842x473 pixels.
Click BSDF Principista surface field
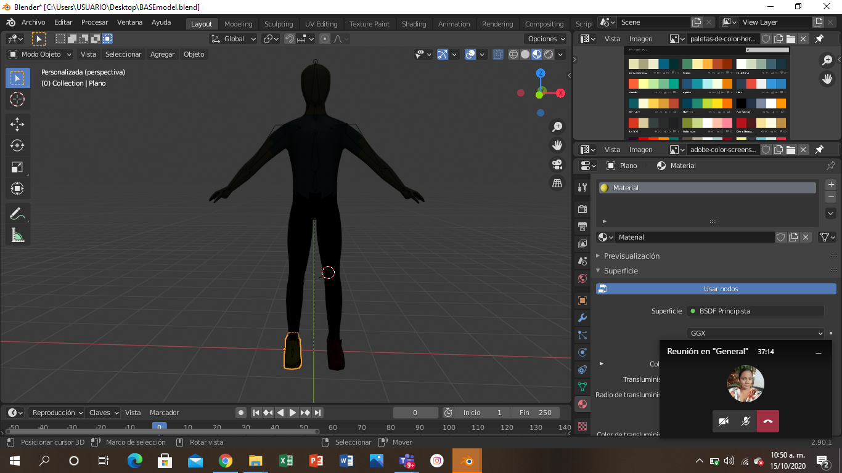click(756, 311)
